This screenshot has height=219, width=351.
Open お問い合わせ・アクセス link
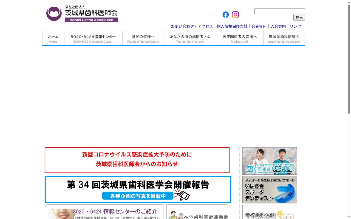(192, 26)
